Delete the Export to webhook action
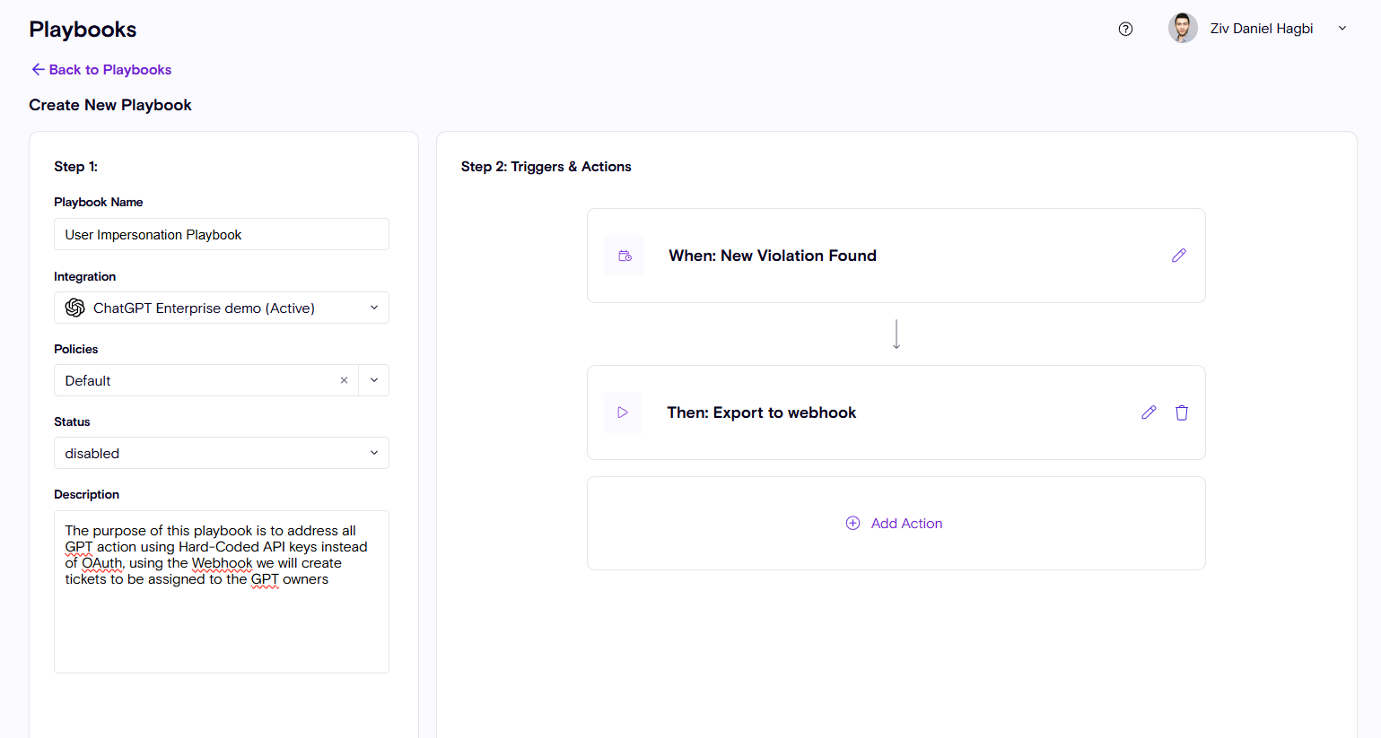 tap(1182, 412)
